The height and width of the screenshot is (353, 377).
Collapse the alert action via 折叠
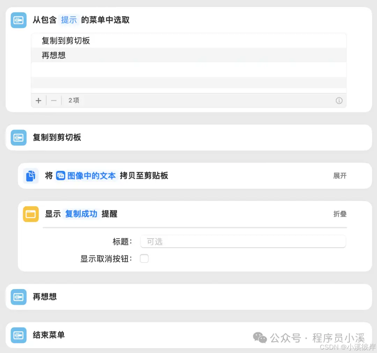(340, 214)
